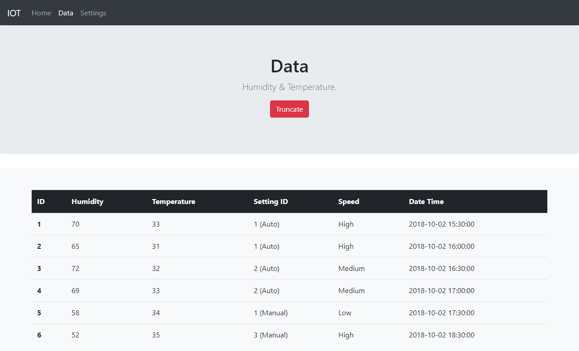Select row ID 1 cell
579x351 pixels.
(39, 224)
